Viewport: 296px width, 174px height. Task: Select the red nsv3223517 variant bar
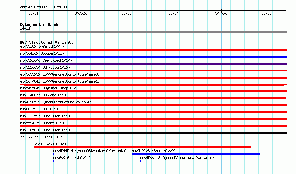point(153,119)
